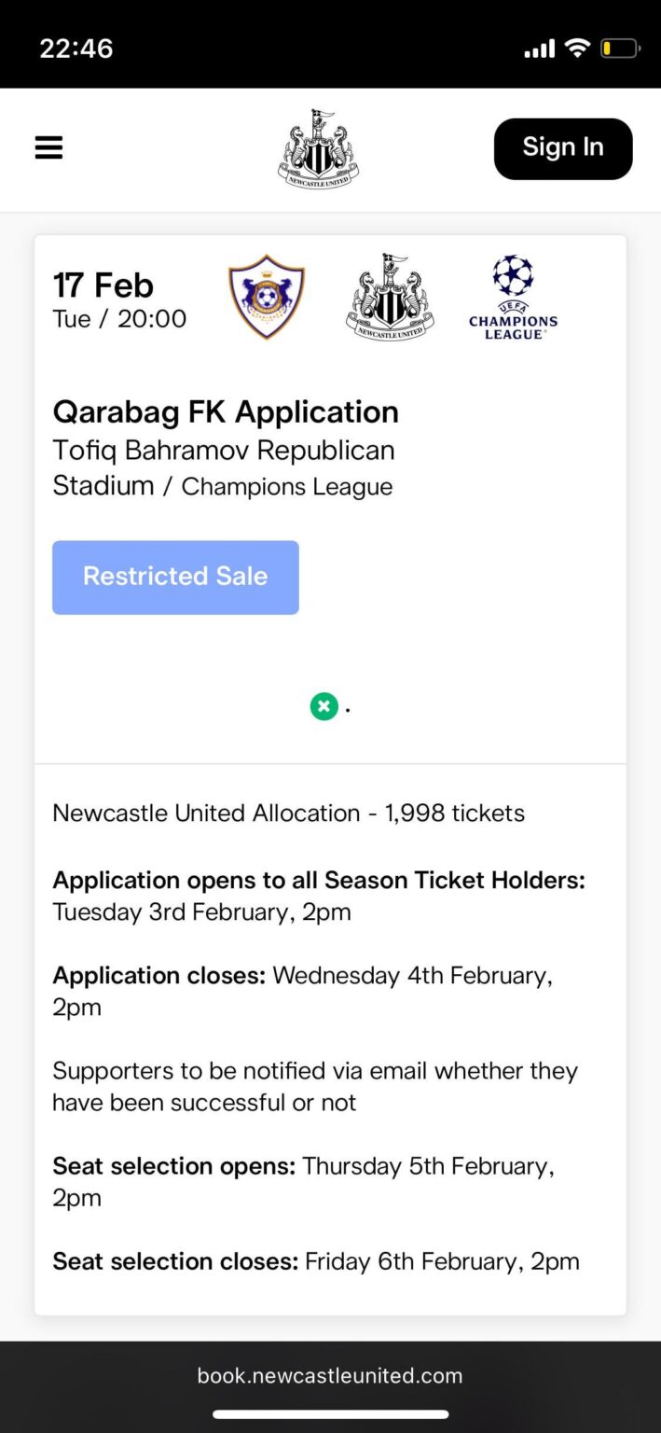Click the book.newcastleunited.com address bar

coord(330,1374)
